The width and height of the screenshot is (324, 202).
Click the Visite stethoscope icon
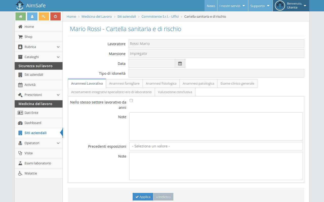coord(20,153)
